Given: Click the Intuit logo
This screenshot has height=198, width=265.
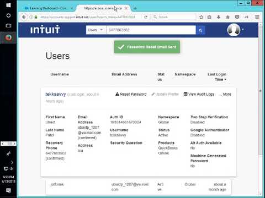Looking at the screenshot, I should 45,29.
